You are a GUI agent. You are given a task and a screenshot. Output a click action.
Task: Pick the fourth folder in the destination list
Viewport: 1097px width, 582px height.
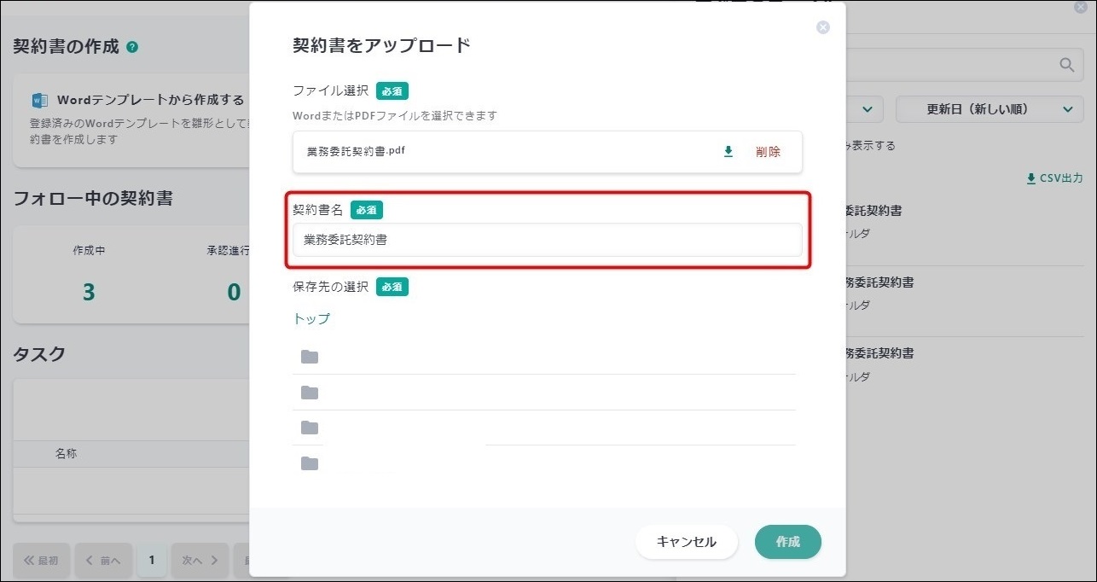[310, 463]
